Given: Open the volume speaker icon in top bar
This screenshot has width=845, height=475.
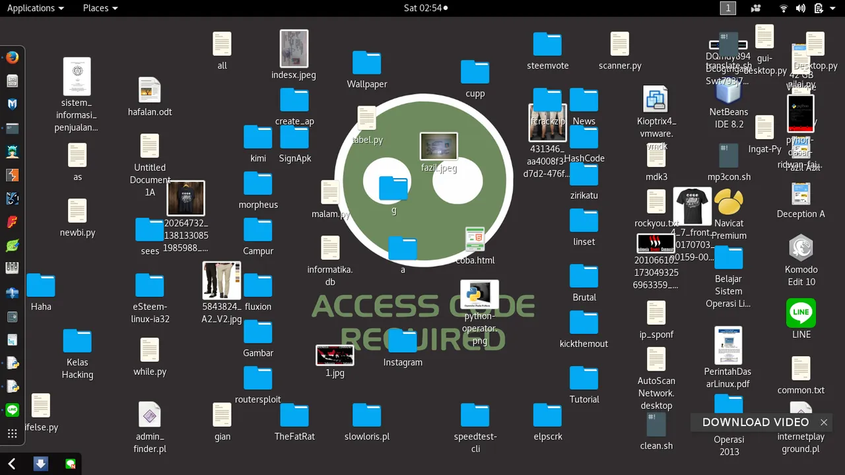Looking at the screenshot, I should tap(800, 9).
